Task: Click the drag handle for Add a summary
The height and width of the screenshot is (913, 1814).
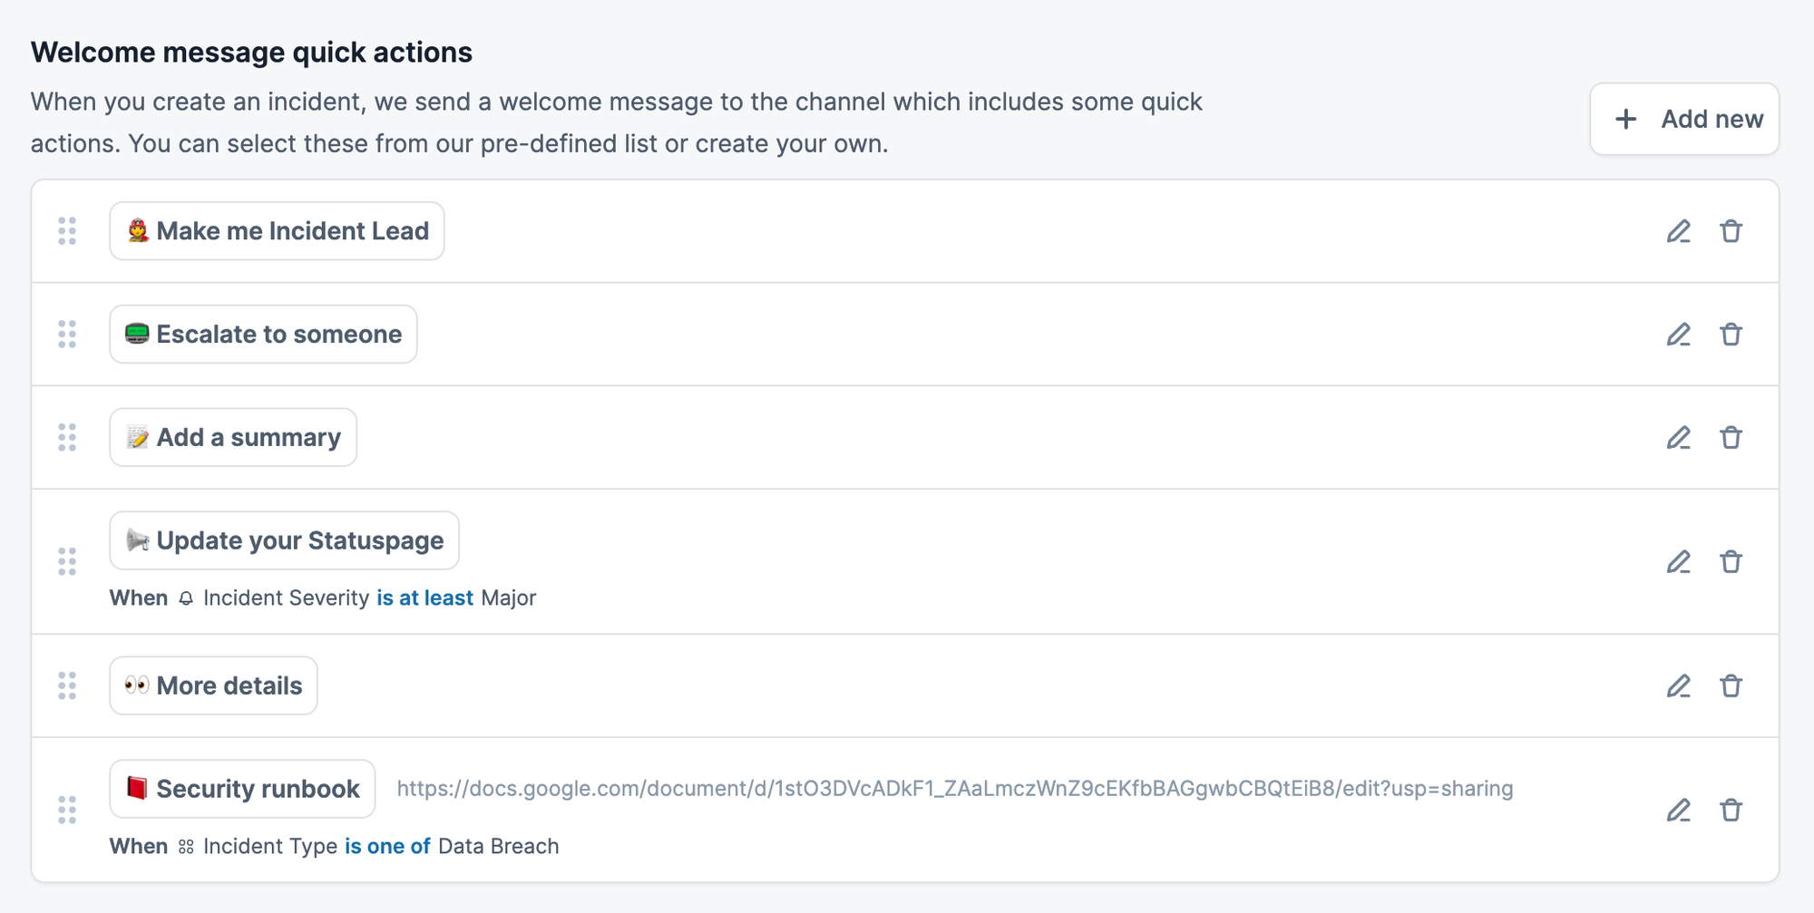Action: (67, 438)
